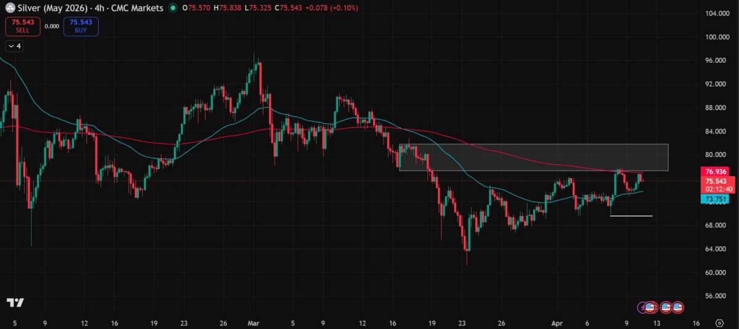Click the 4h interval in chart title
This screenshot has height=329, width=739.
97,8
